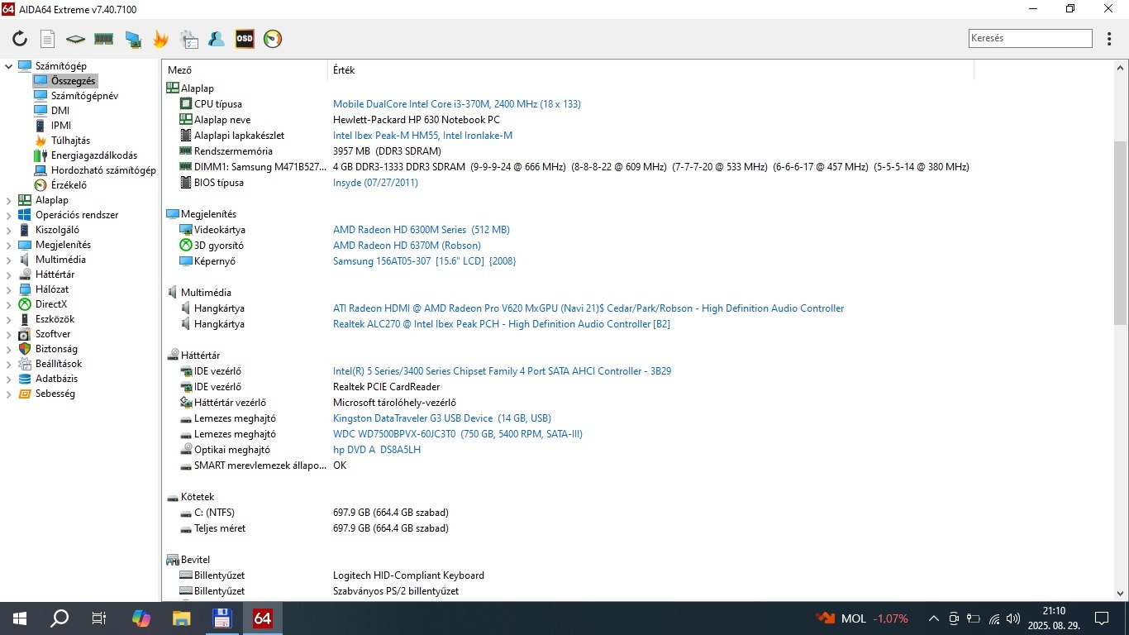Open the three-dot menu beside search
Viewport: 1129px width, 635px height.
click(1109, 39)
